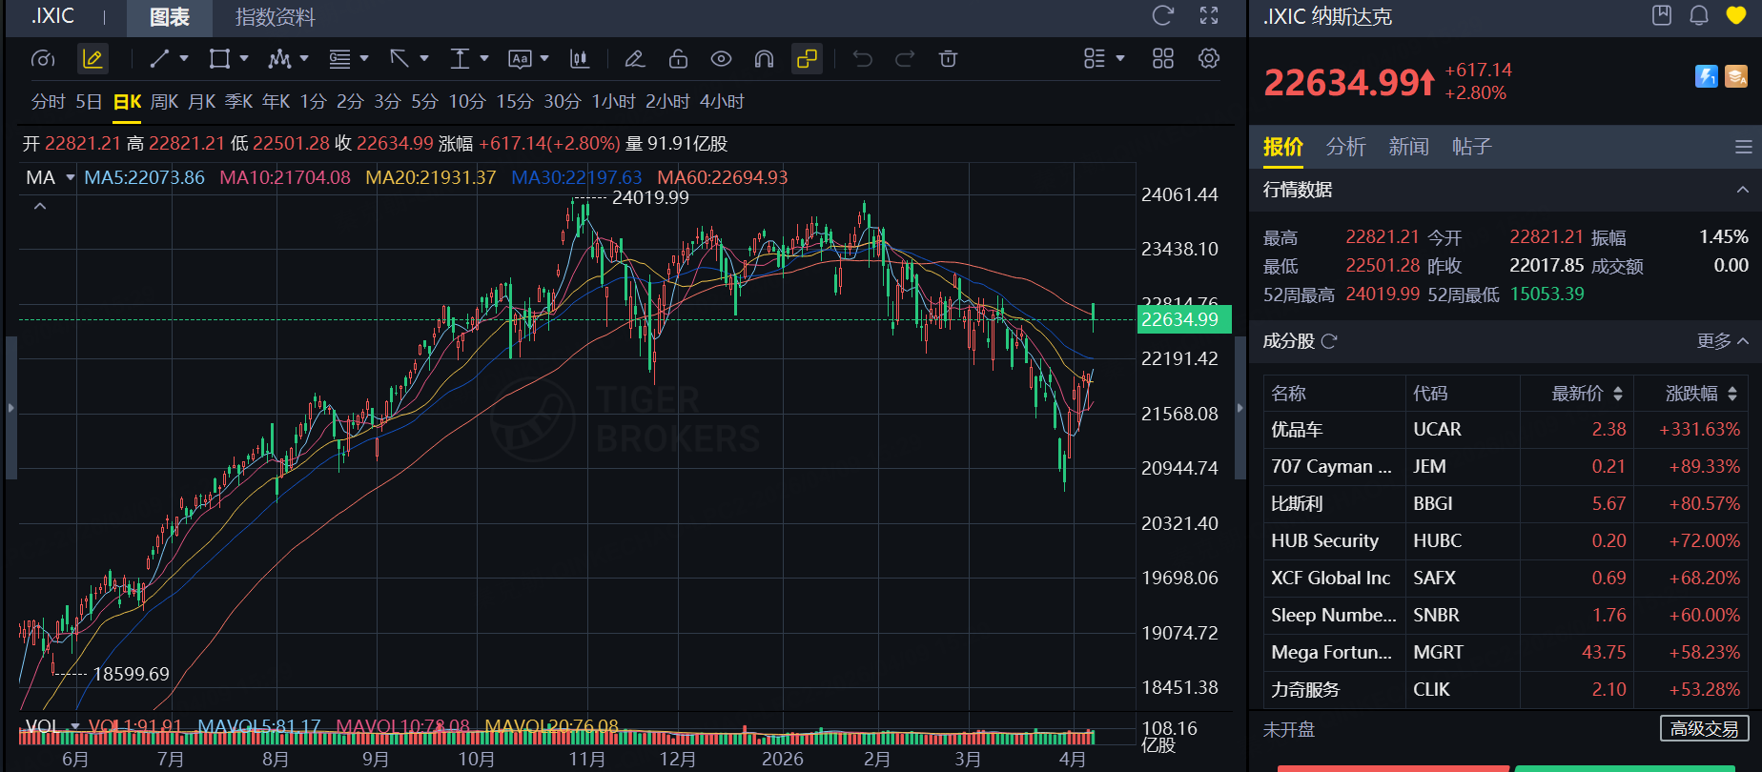Open the MA indicator dropdown

70,177
